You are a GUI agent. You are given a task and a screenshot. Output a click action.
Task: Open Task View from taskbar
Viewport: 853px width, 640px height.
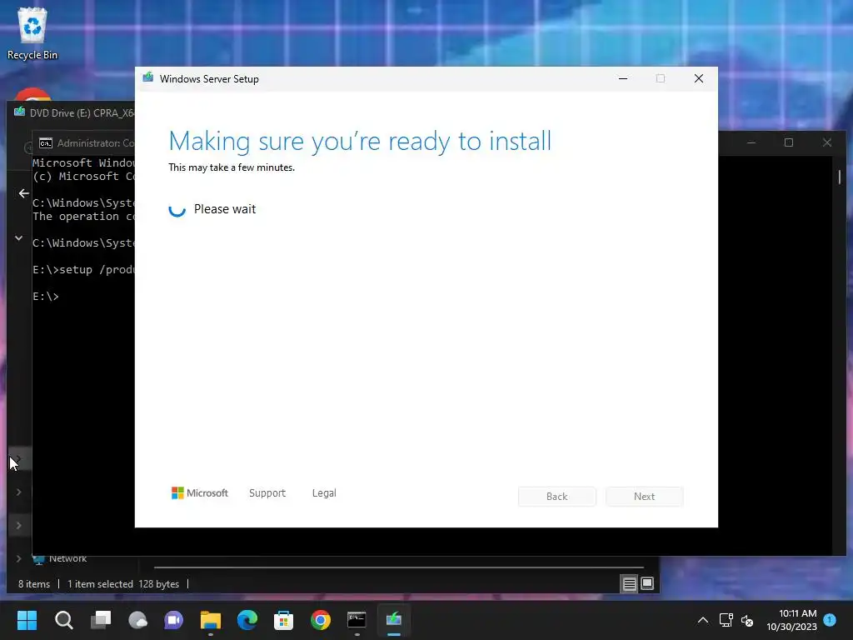[101, 620]
